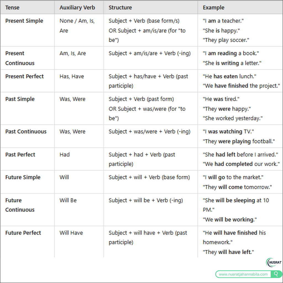This screenshot has height=283, width=283.
Task: Open the www.nusratjahannabila.com link
Action: 243,274
